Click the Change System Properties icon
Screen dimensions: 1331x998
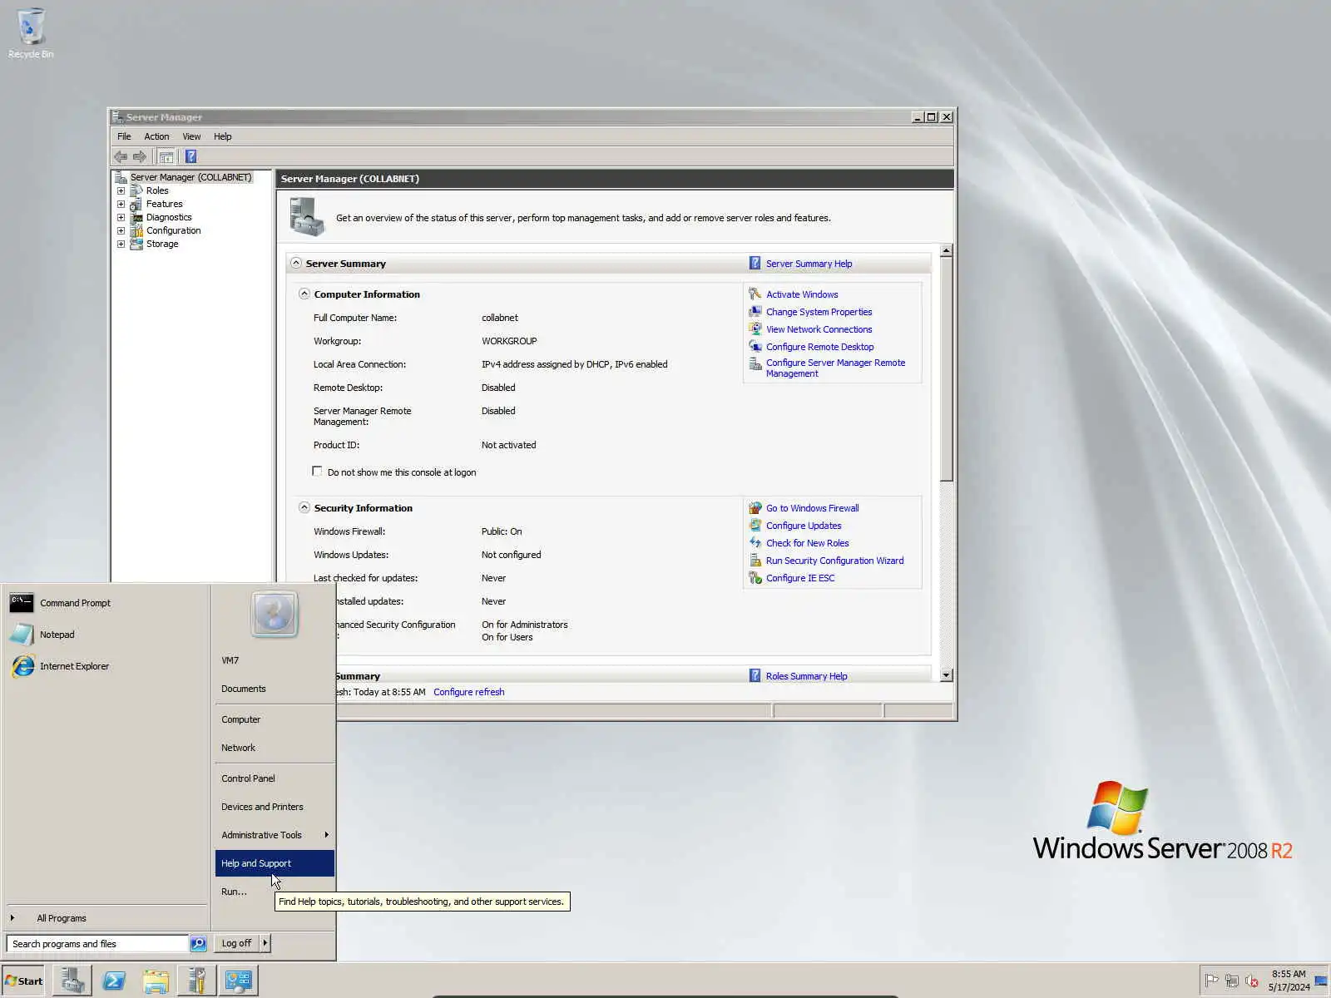755,311
